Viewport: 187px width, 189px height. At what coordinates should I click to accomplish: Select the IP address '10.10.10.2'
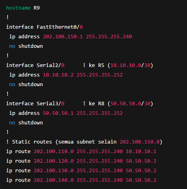coord(58,75)
